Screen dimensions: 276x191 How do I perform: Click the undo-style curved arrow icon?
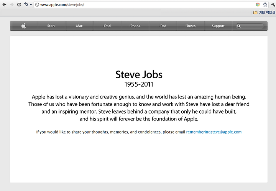click(x=26, y=4)
